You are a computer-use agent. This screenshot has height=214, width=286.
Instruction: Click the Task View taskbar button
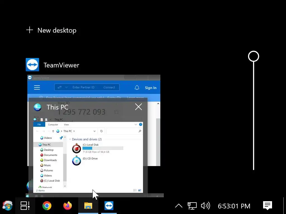coord(25,206)
